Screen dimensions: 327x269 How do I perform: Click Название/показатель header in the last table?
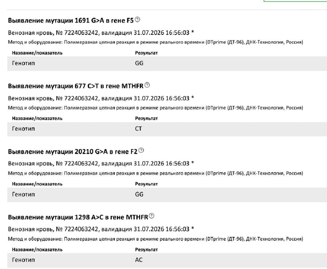[37, 250]
